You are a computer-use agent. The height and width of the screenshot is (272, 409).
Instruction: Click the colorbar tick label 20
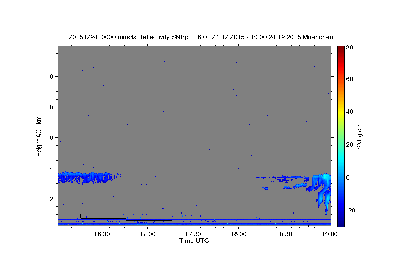point(350,144)
